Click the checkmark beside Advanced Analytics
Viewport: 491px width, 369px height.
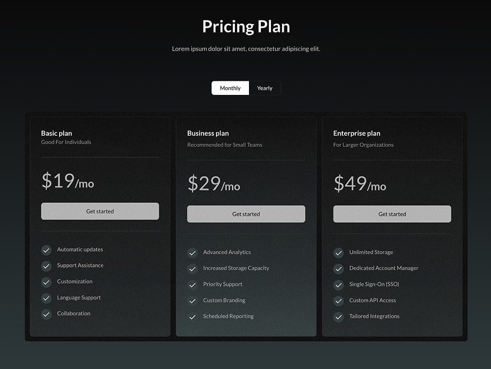(192, 252)
